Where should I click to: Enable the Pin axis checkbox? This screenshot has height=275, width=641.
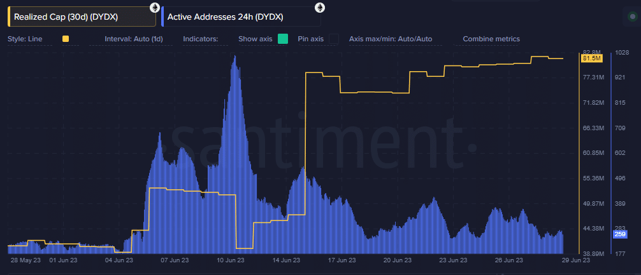[x=334, y=39]
